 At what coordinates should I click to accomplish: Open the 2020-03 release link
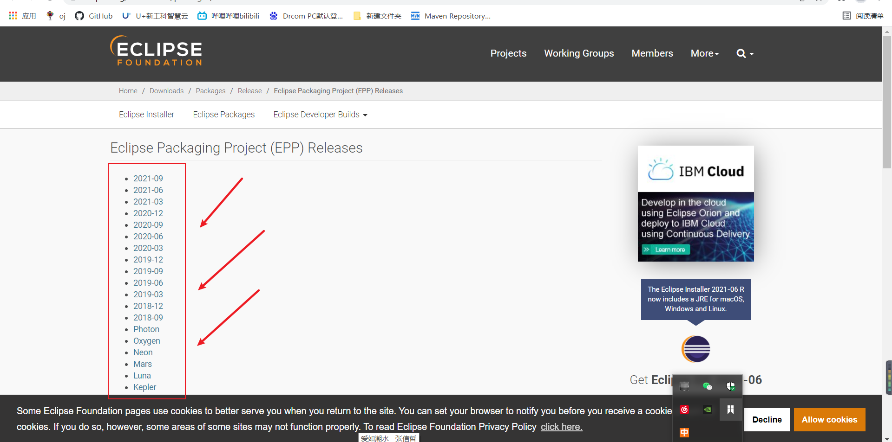(x=148, y=248)
